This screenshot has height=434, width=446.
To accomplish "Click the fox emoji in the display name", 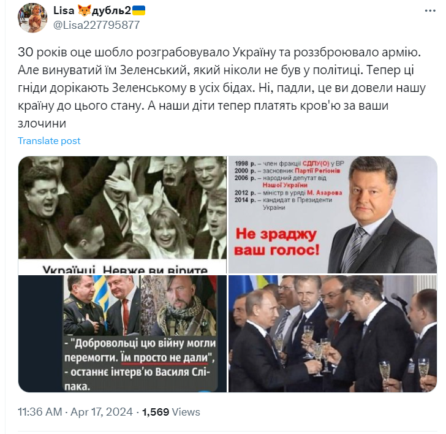I will pyautogui.click(x=83, y=11).
